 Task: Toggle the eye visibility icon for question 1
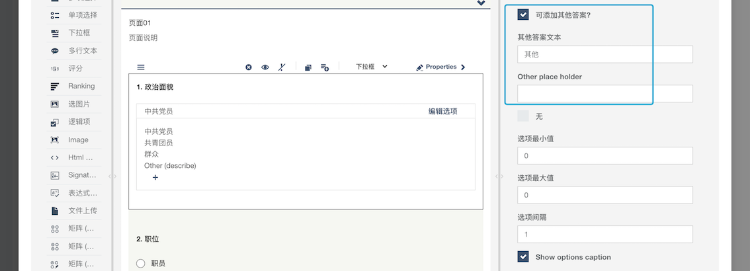click(x=265, y=67)
